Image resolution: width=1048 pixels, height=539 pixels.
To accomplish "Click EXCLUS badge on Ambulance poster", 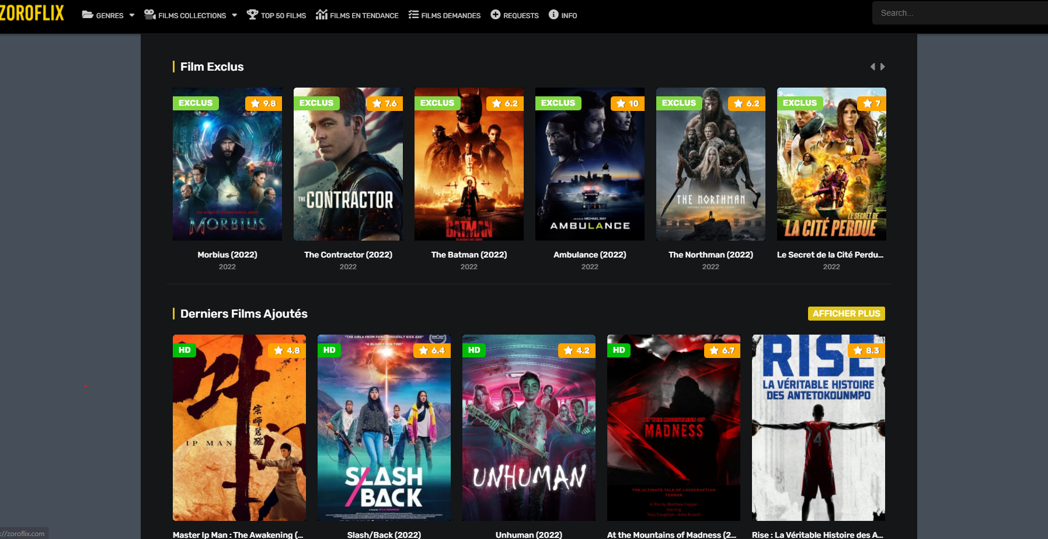I will point(558,103).
